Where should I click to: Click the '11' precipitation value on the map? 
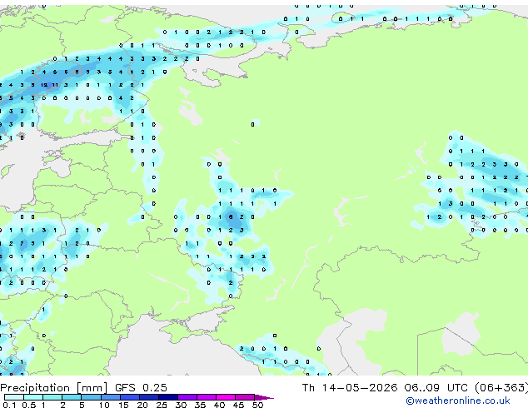55,85
